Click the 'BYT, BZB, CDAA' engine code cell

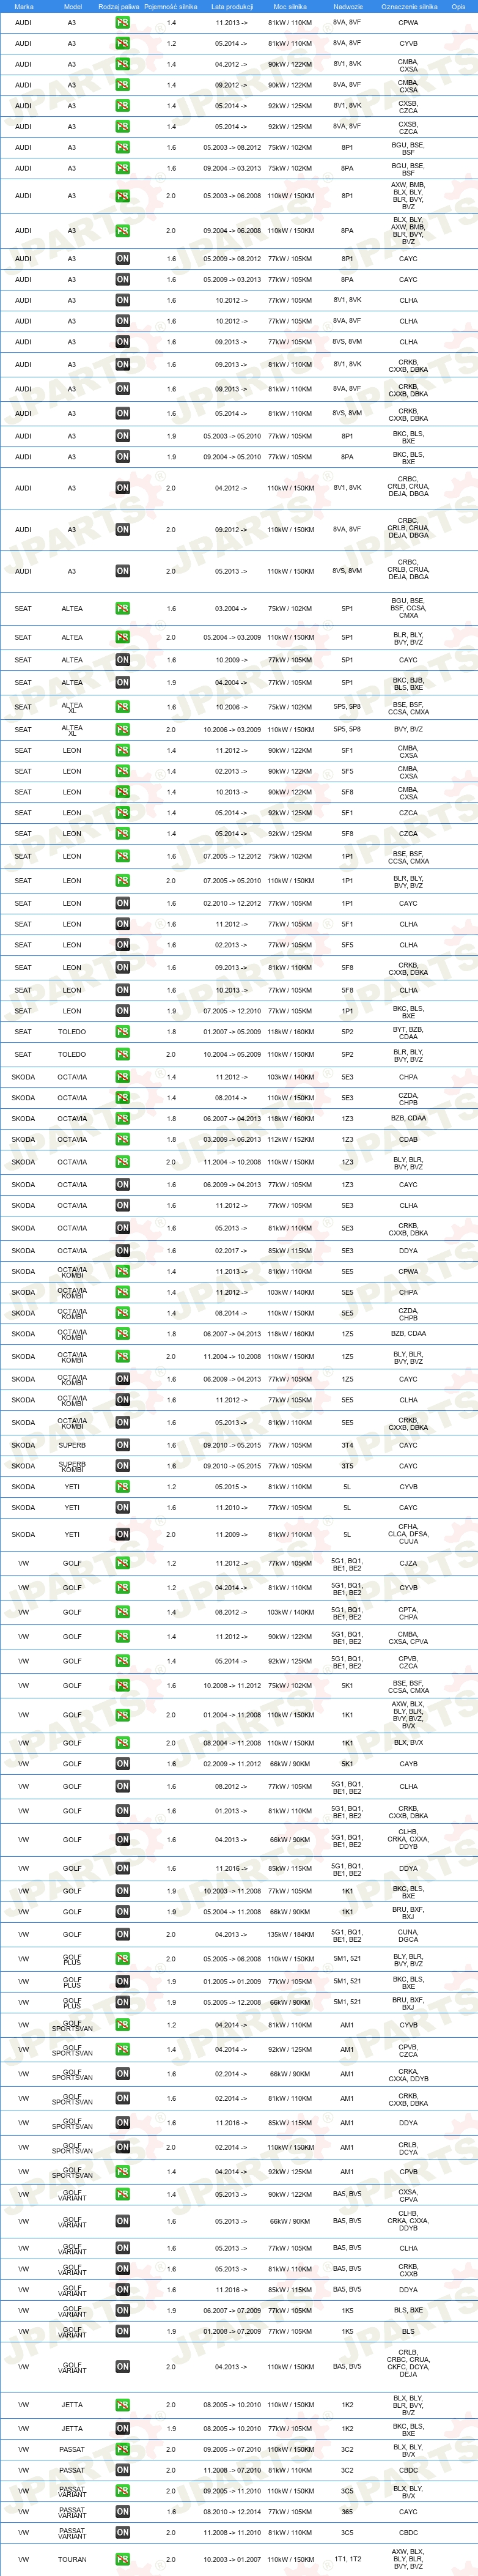408,1032
